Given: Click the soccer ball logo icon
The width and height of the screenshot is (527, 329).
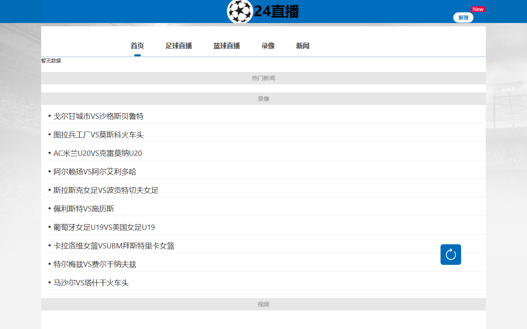Looking at the screenshot, I should [240, 12].
